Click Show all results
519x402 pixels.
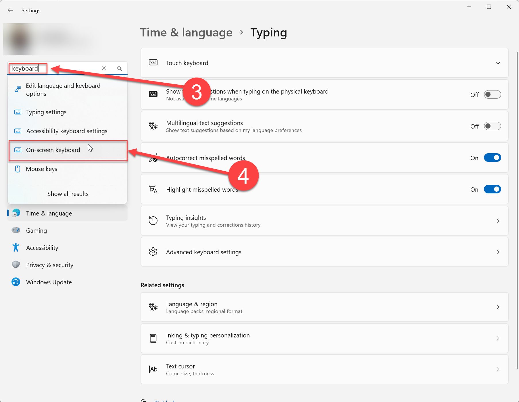(x=68, y=194)
